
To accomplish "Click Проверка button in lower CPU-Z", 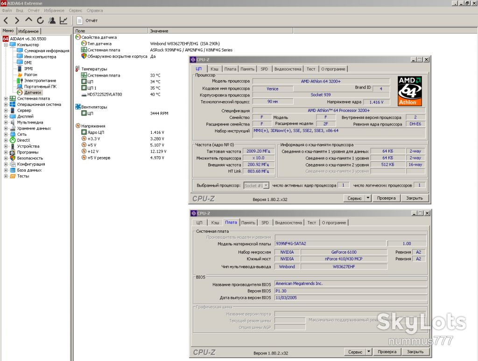I will coord(387,352).
